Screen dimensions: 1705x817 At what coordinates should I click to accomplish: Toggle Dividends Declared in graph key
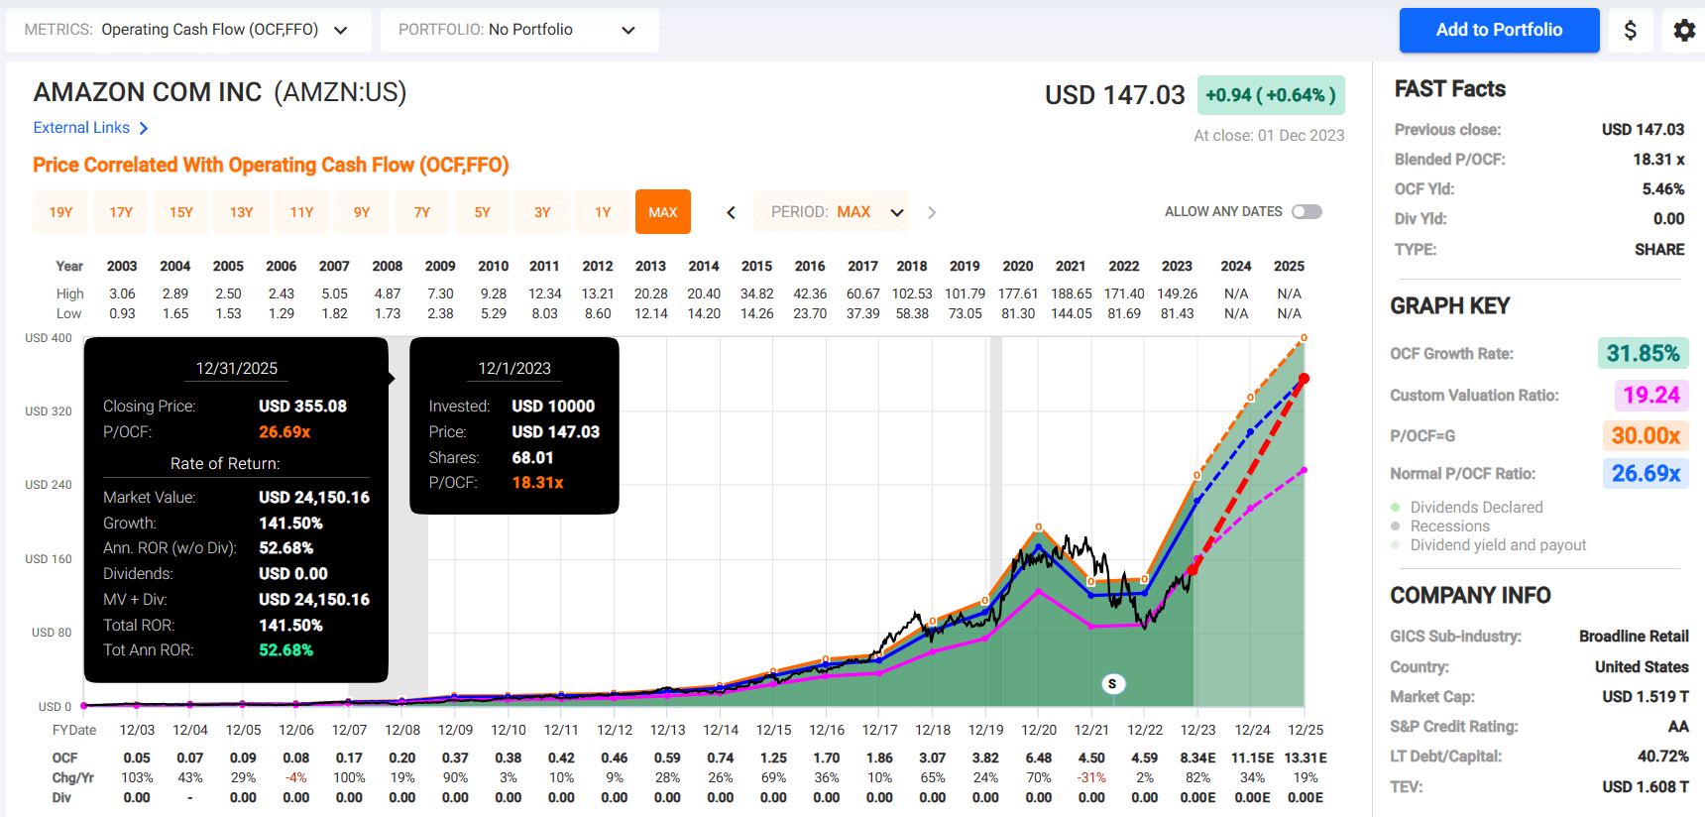click(1476, 507)
